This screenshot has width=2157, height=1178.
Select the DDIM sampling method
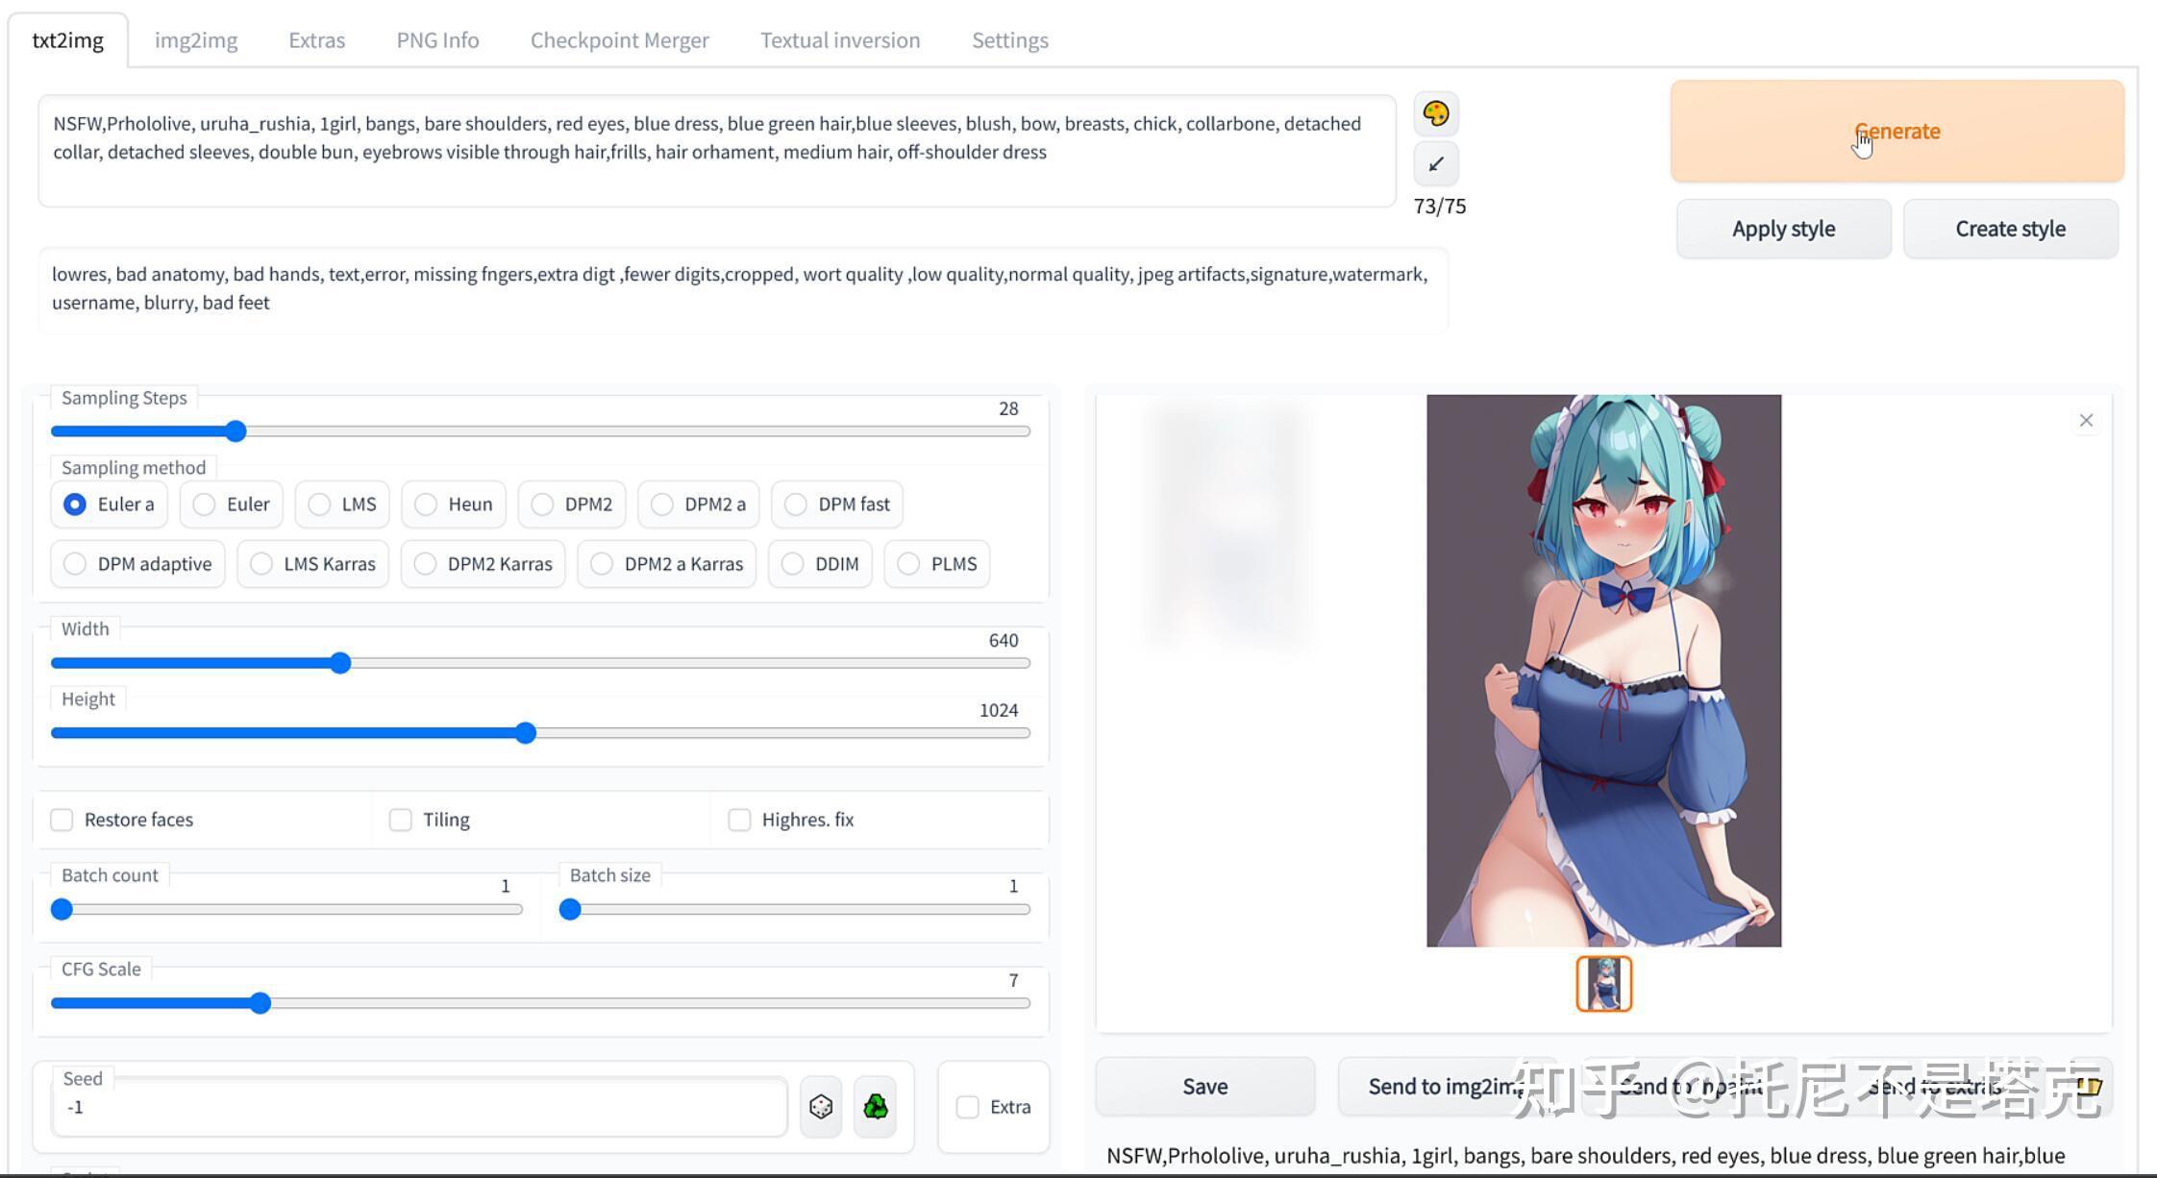pyautogui.click(x=793, y=564)
